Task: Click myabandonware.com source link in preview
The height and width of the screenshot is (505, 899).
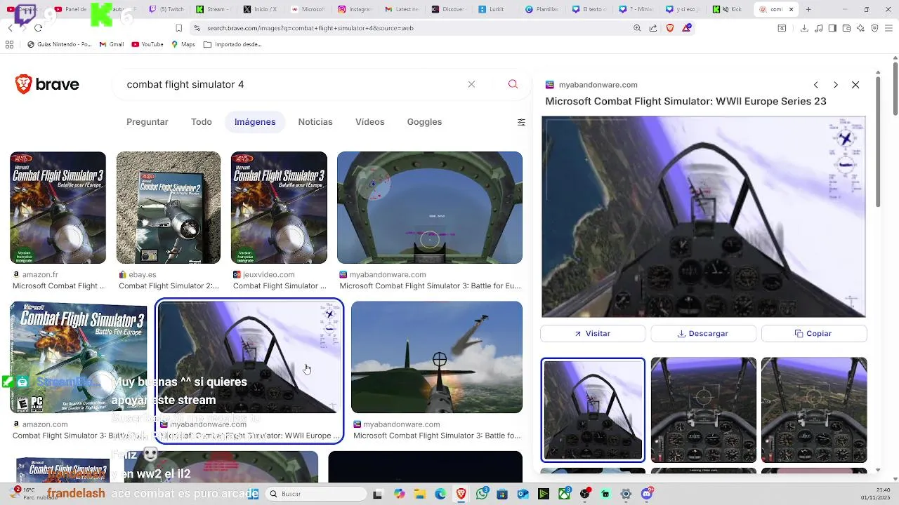Action: 598,85
